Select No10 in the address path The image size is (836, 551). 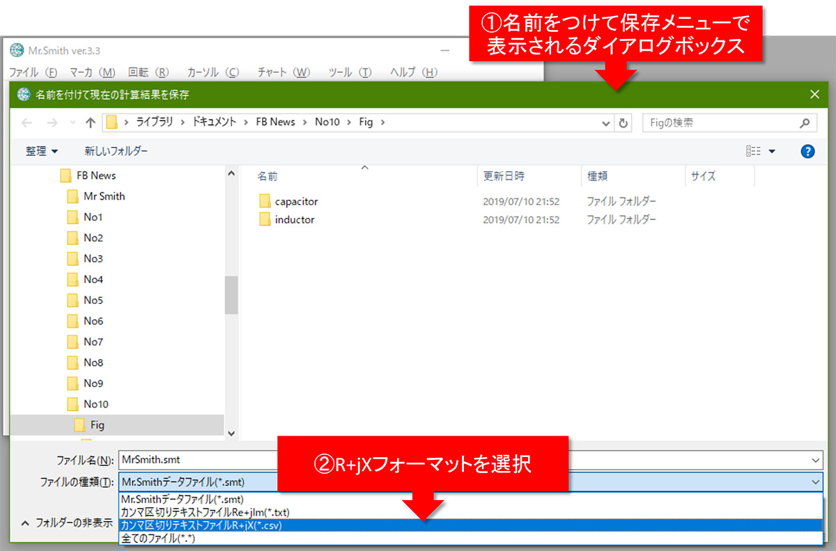point(327,122)
